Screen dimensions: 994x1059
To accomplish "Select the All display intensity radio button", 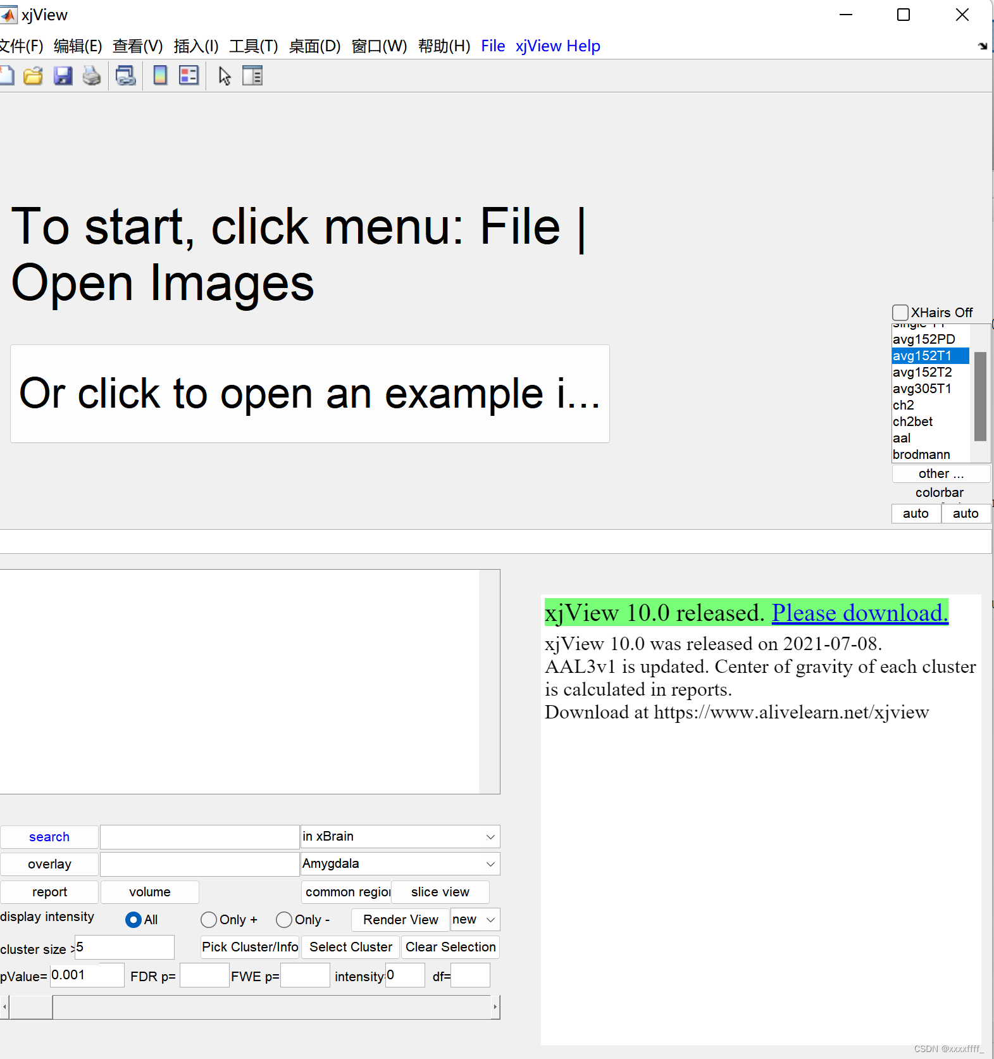I will coord(133,920).
